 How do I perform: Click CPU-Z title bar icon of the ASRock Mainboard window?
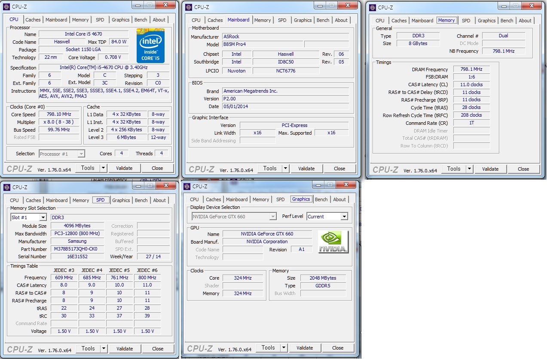(189, 7)
